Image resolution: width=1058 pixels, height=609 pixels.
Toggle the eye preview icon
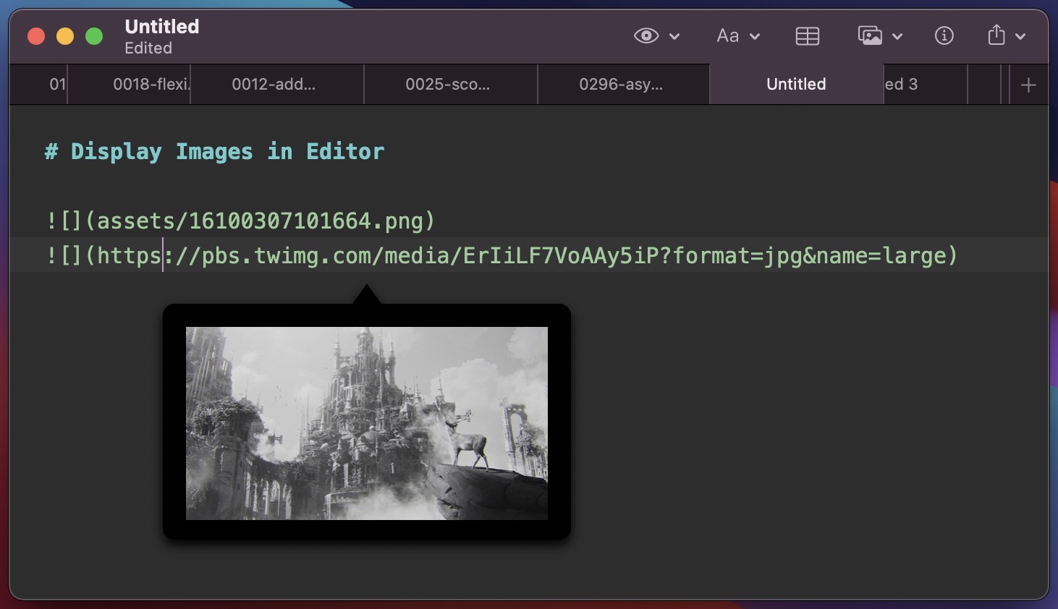point(646,36)
